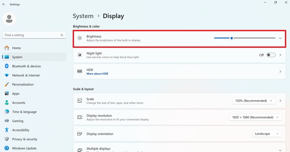
Task: Click the More about HDR link
Action: point(97,74)
